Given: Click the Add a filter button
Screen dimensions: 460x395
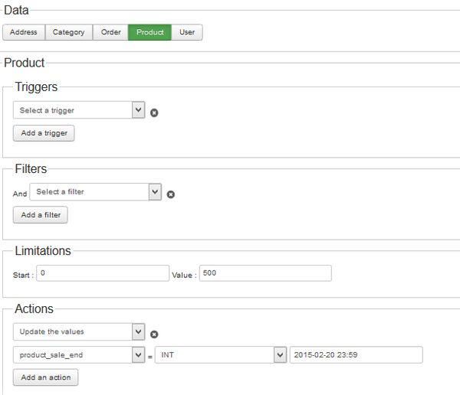Looking at the screenshot, I should click(41, 215).
